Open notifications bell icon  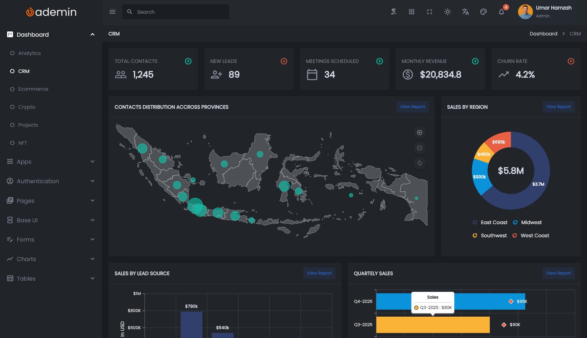click(501, 12)
